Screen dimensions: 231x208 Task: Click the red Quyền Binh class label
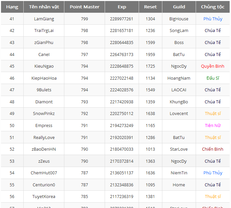[x=213, y=66]
